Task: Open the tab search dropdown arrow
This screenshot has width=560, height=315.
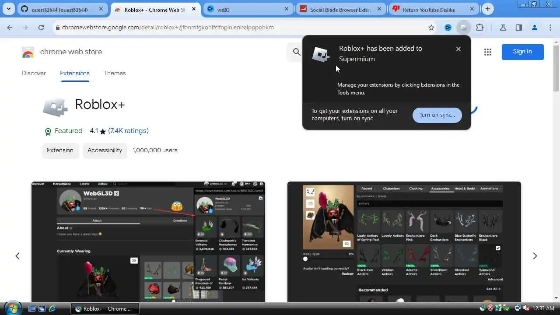Action: (9, 9)
